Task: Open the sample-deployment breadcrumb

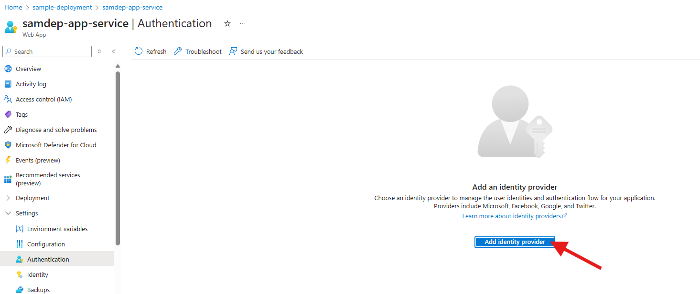Action: (x=62, y=7)
